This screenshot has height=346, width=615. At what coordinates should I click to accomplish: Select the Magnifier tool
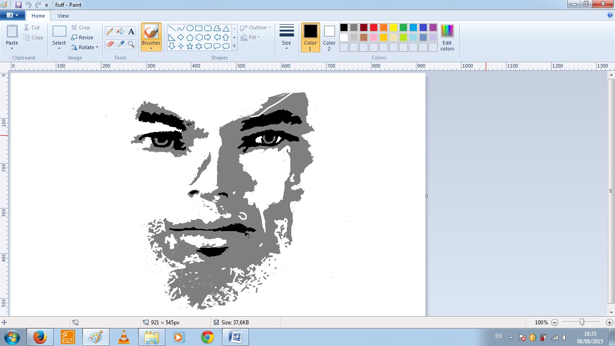click(x=131, y=44)
